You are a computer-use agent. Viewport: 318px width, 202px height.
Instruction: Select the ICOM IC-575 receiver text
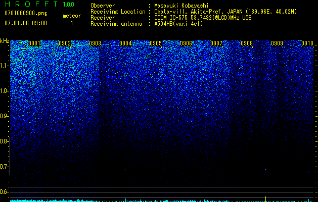(203, 18)
